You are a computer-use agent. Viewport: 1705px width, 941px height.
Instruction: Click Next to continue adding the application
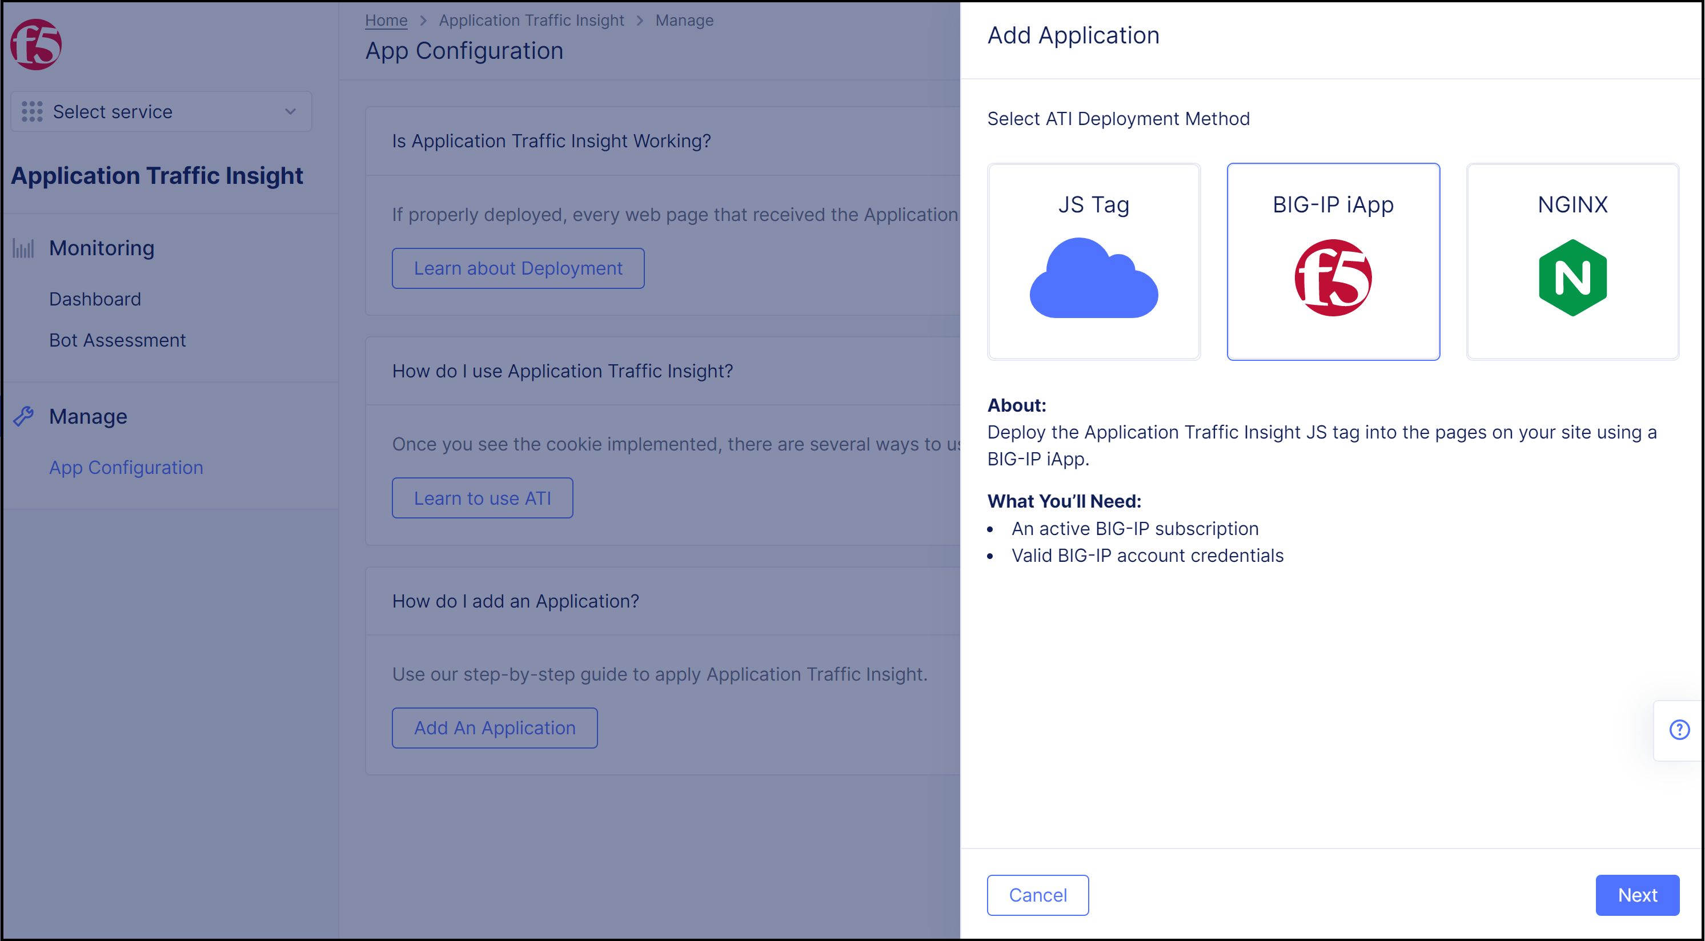pos(1638,895)
